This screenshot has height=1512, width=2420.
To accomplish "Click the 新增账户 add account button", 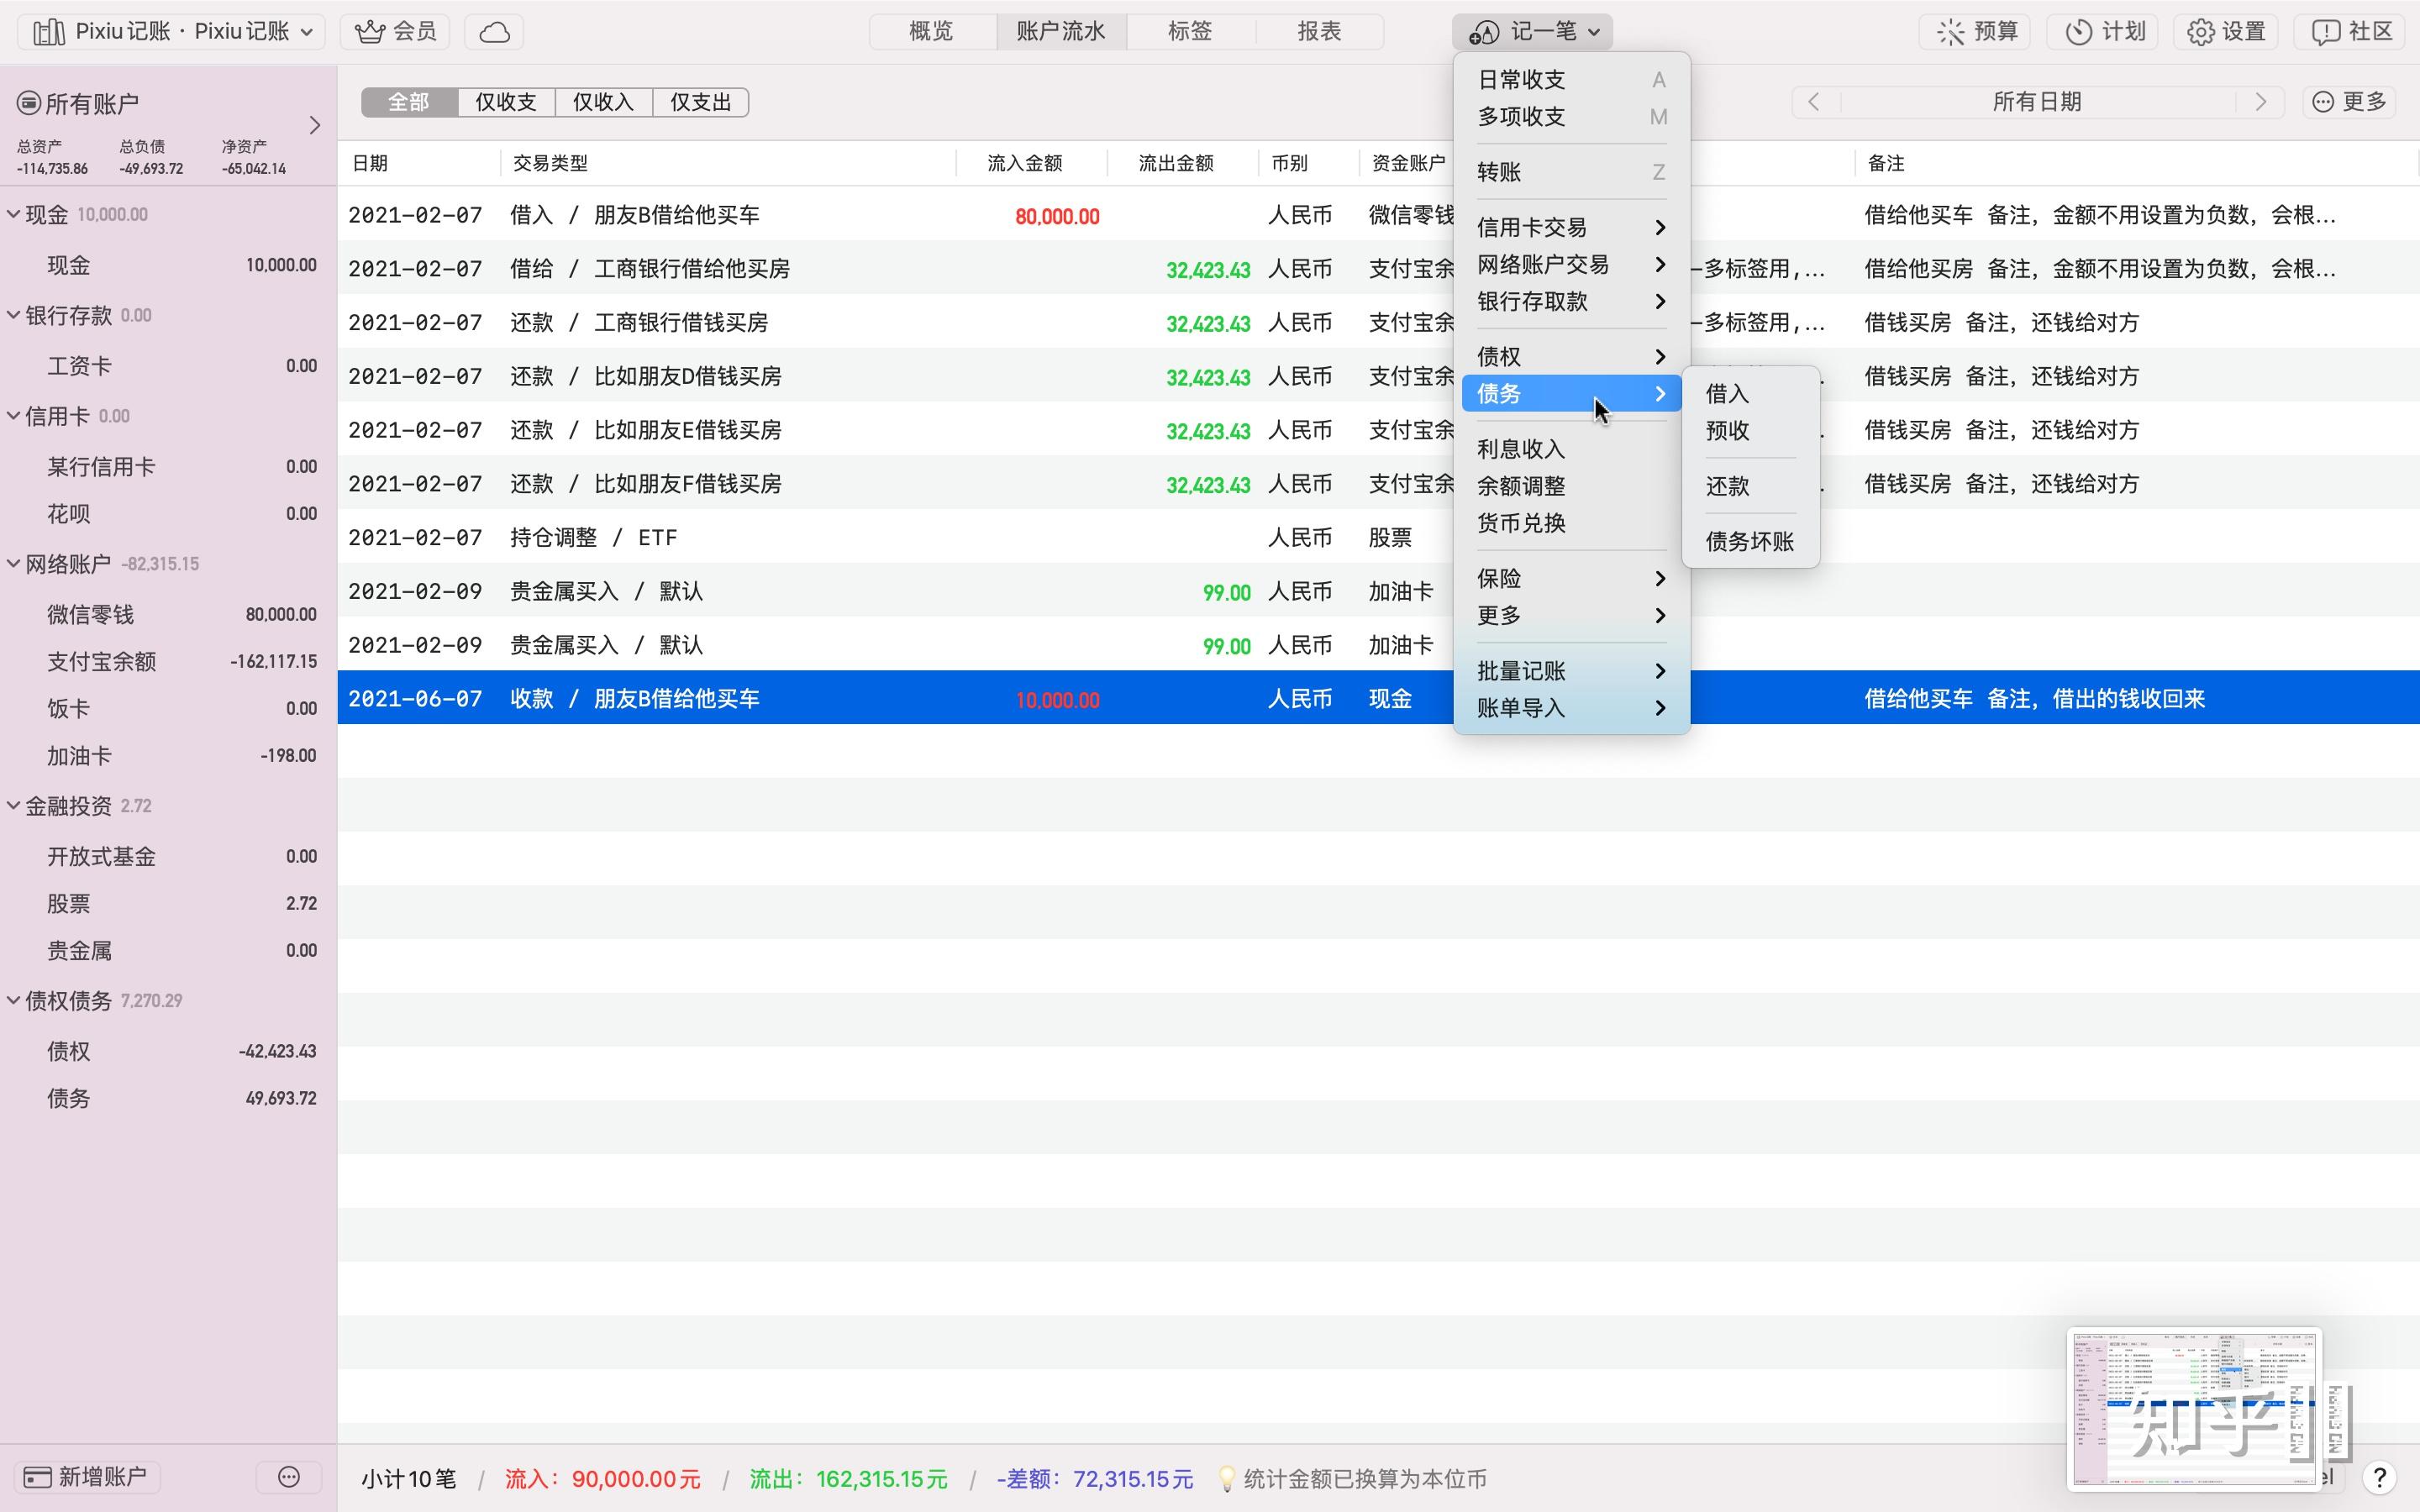I will click(87, 1477).
